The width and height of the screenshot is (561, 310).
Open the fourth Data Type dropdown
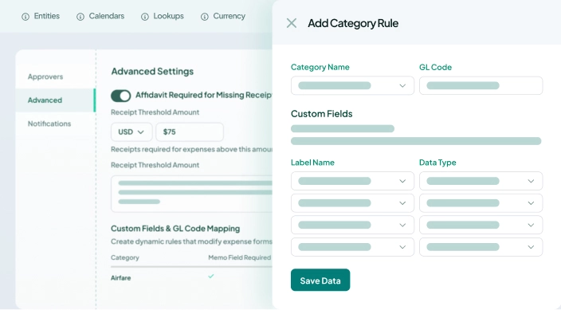click(x=481, y=247)
